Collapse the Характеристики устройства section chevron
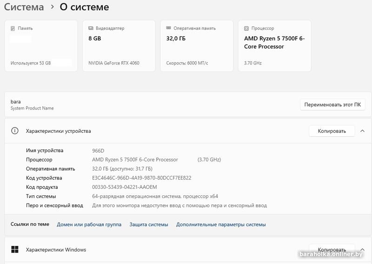This screenshot has height=264, width=372. 362,131
